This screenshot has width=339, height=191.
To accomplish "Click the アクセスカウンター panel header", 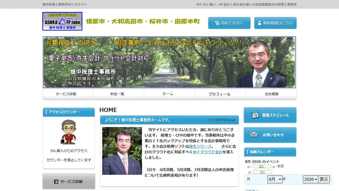I will coord(69,112).
